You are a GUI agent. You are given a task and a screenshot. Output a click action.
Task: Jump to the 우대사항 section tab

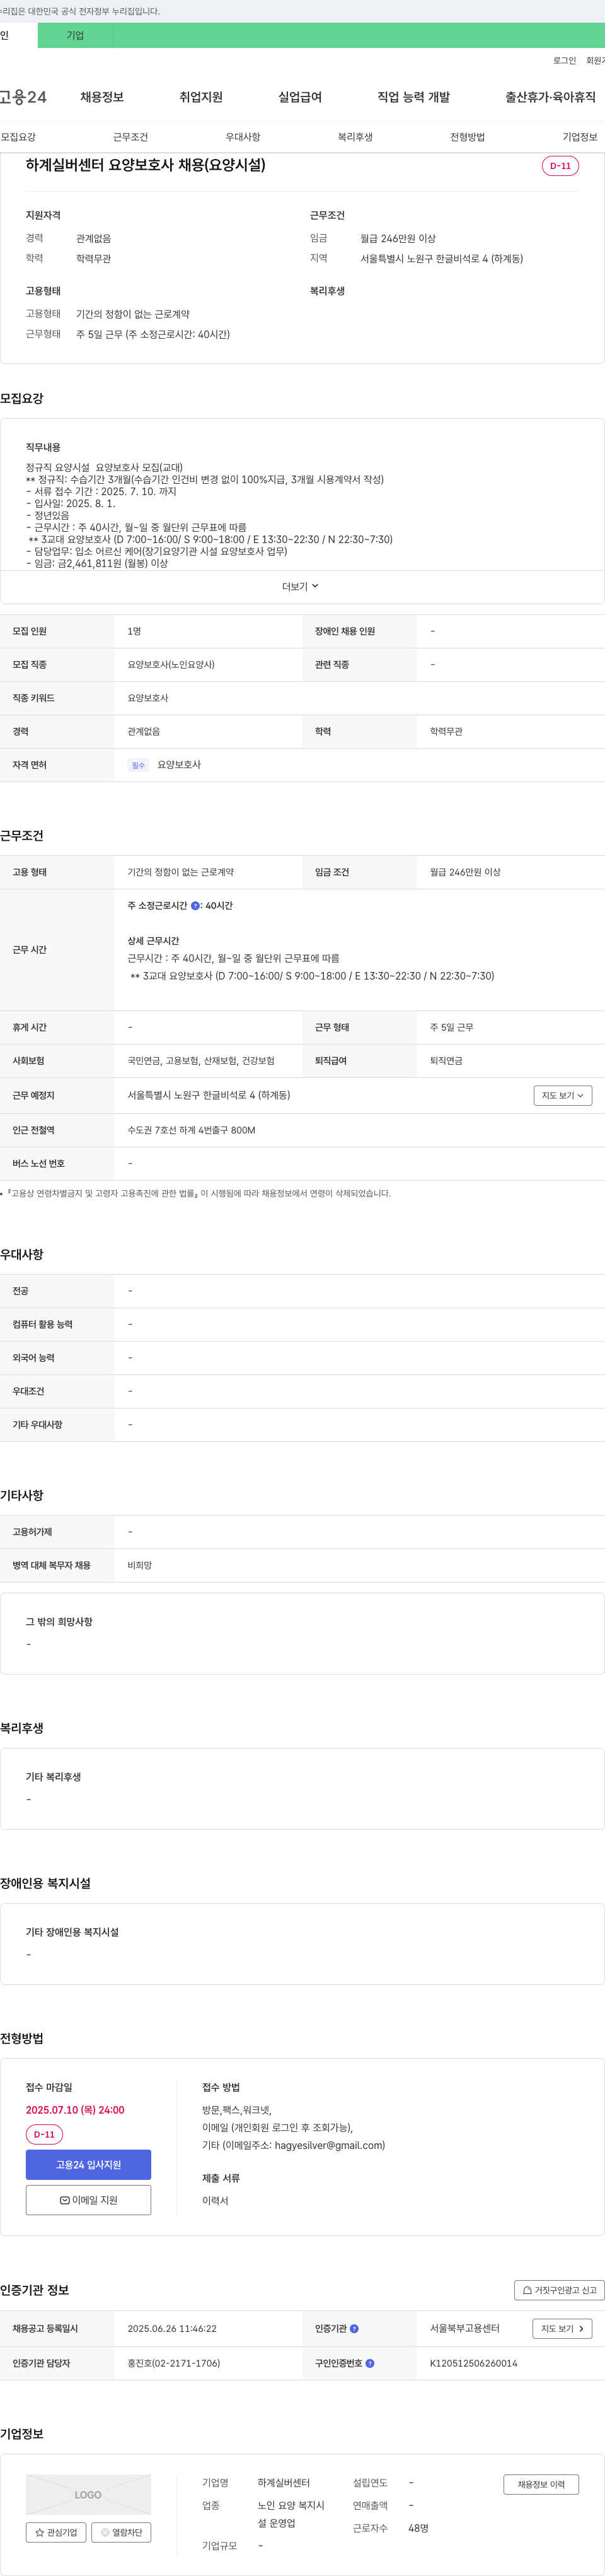243,137
